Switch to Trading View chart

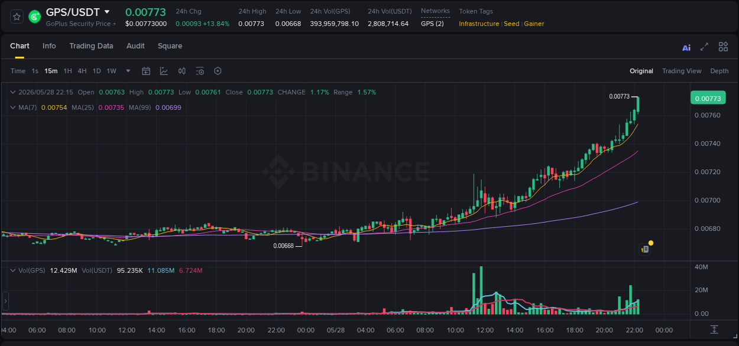click(682, 71)
